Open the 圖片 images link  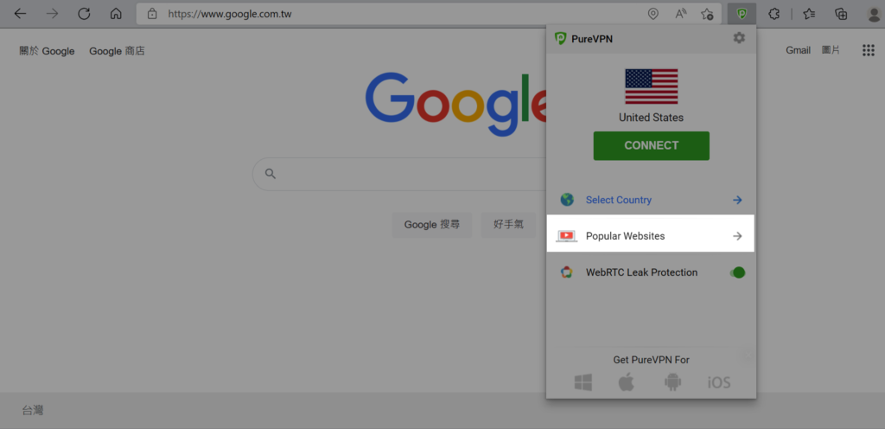pyautogui.click(x=831, y=50)
